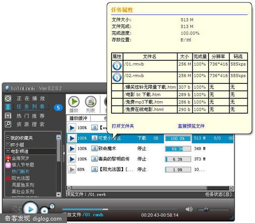This screenshot has height=223, width=255.
Task: Expand the BT小组 tree node
Action: [8, 144]
